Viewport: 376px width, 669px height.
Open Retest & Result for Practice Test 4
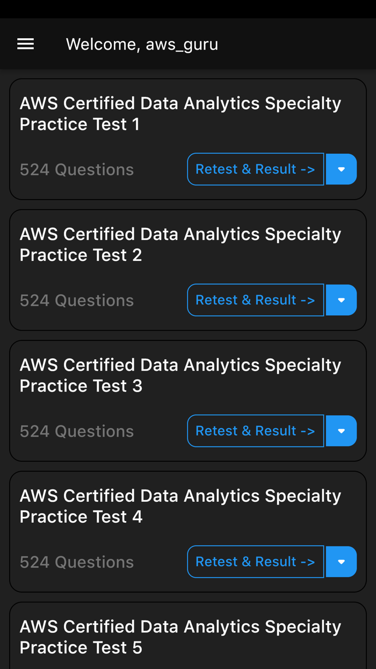(255, 561)
